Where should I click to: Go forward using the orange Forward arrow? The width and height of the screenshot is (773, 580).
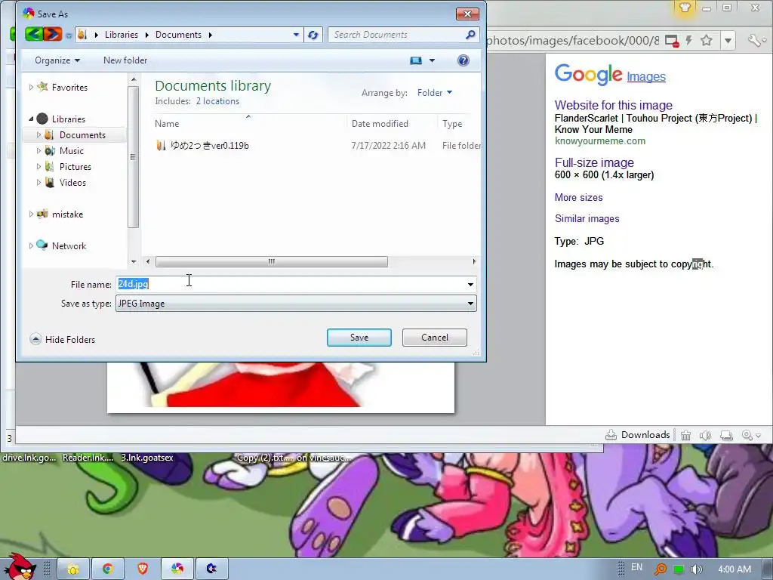point(52,34)
